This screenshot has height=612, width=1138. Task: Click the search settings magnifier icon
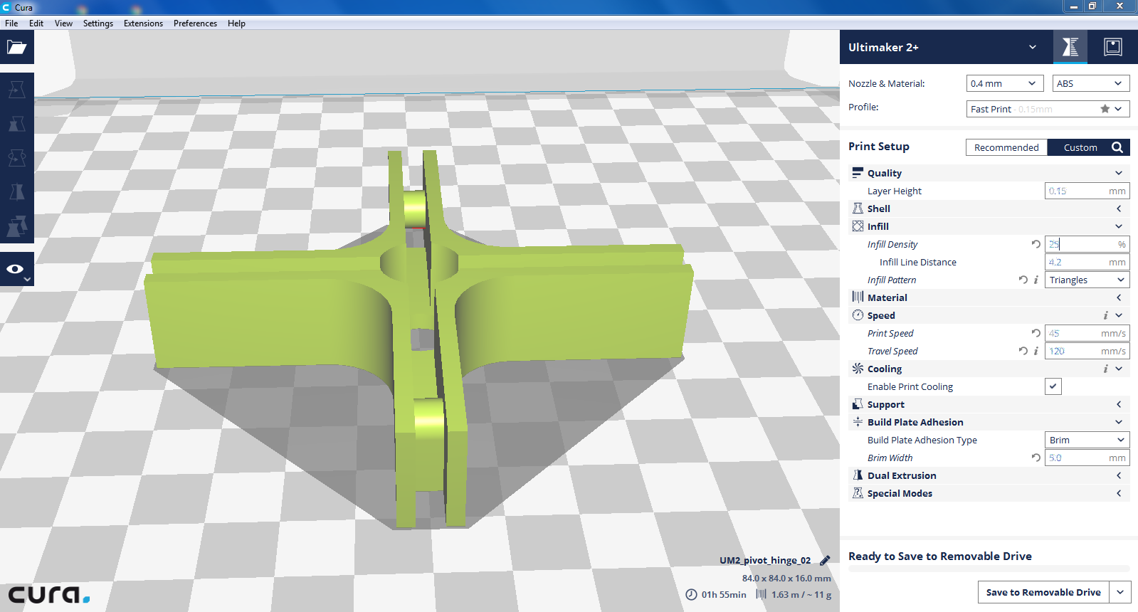click(x=1117, y=147)
